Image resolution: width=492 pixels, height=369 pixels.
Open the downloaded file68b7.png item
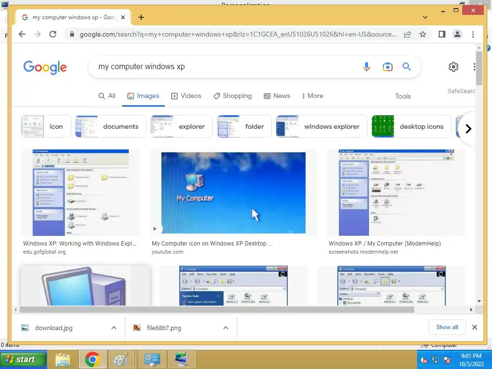pyautogui.click(x=158, y=328)
